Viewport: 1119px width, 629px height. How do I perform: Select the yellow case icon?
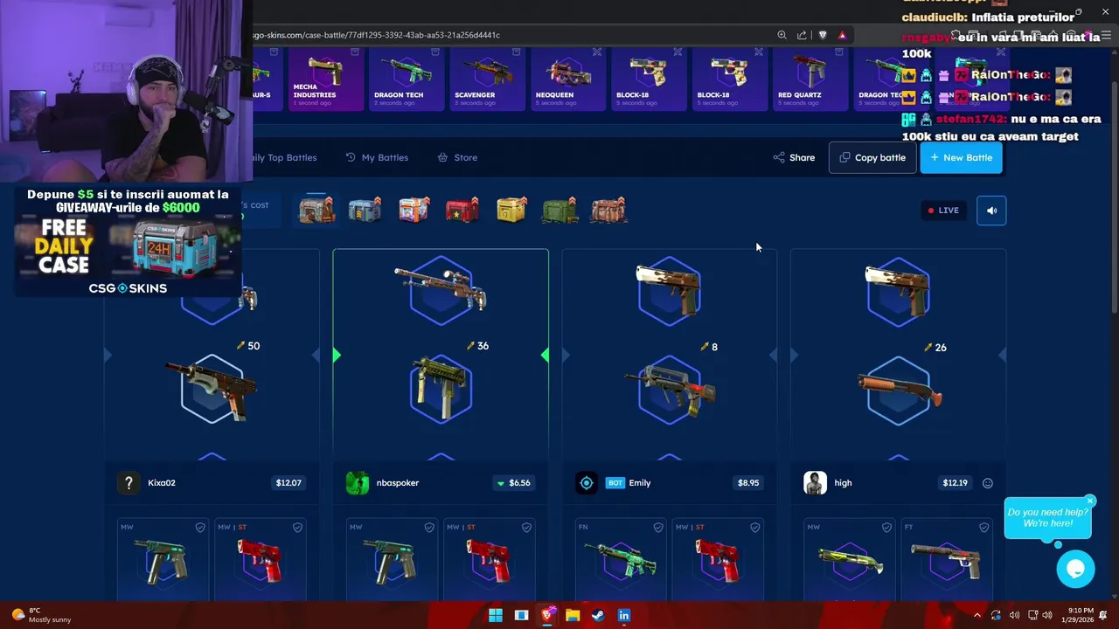[x=511, y=211]
